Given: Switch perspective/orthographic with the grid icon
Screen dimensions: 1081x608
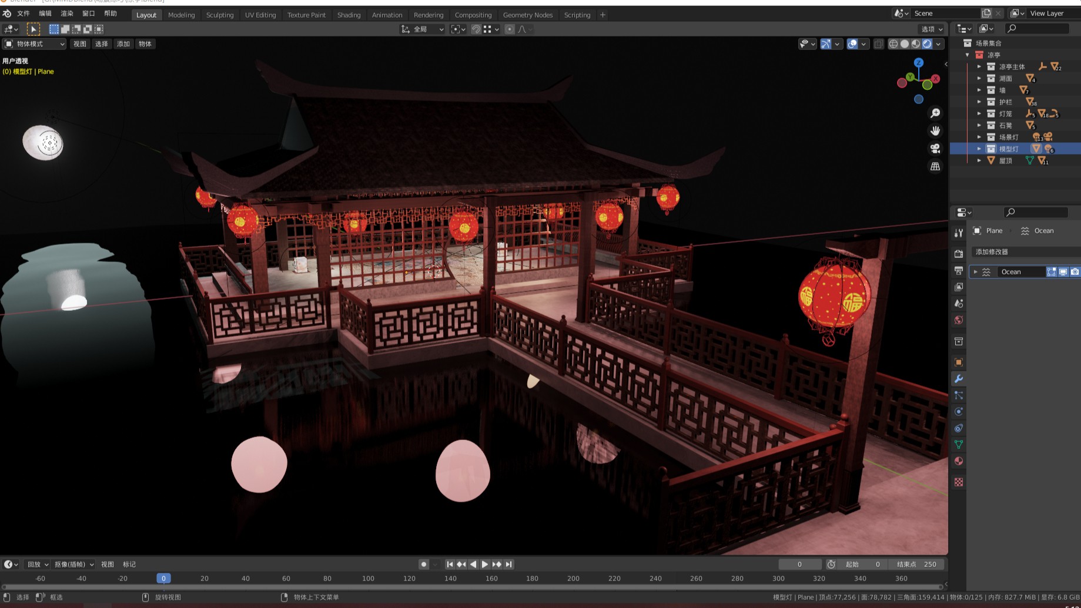Looking at the screenshot, I should 935,167.
